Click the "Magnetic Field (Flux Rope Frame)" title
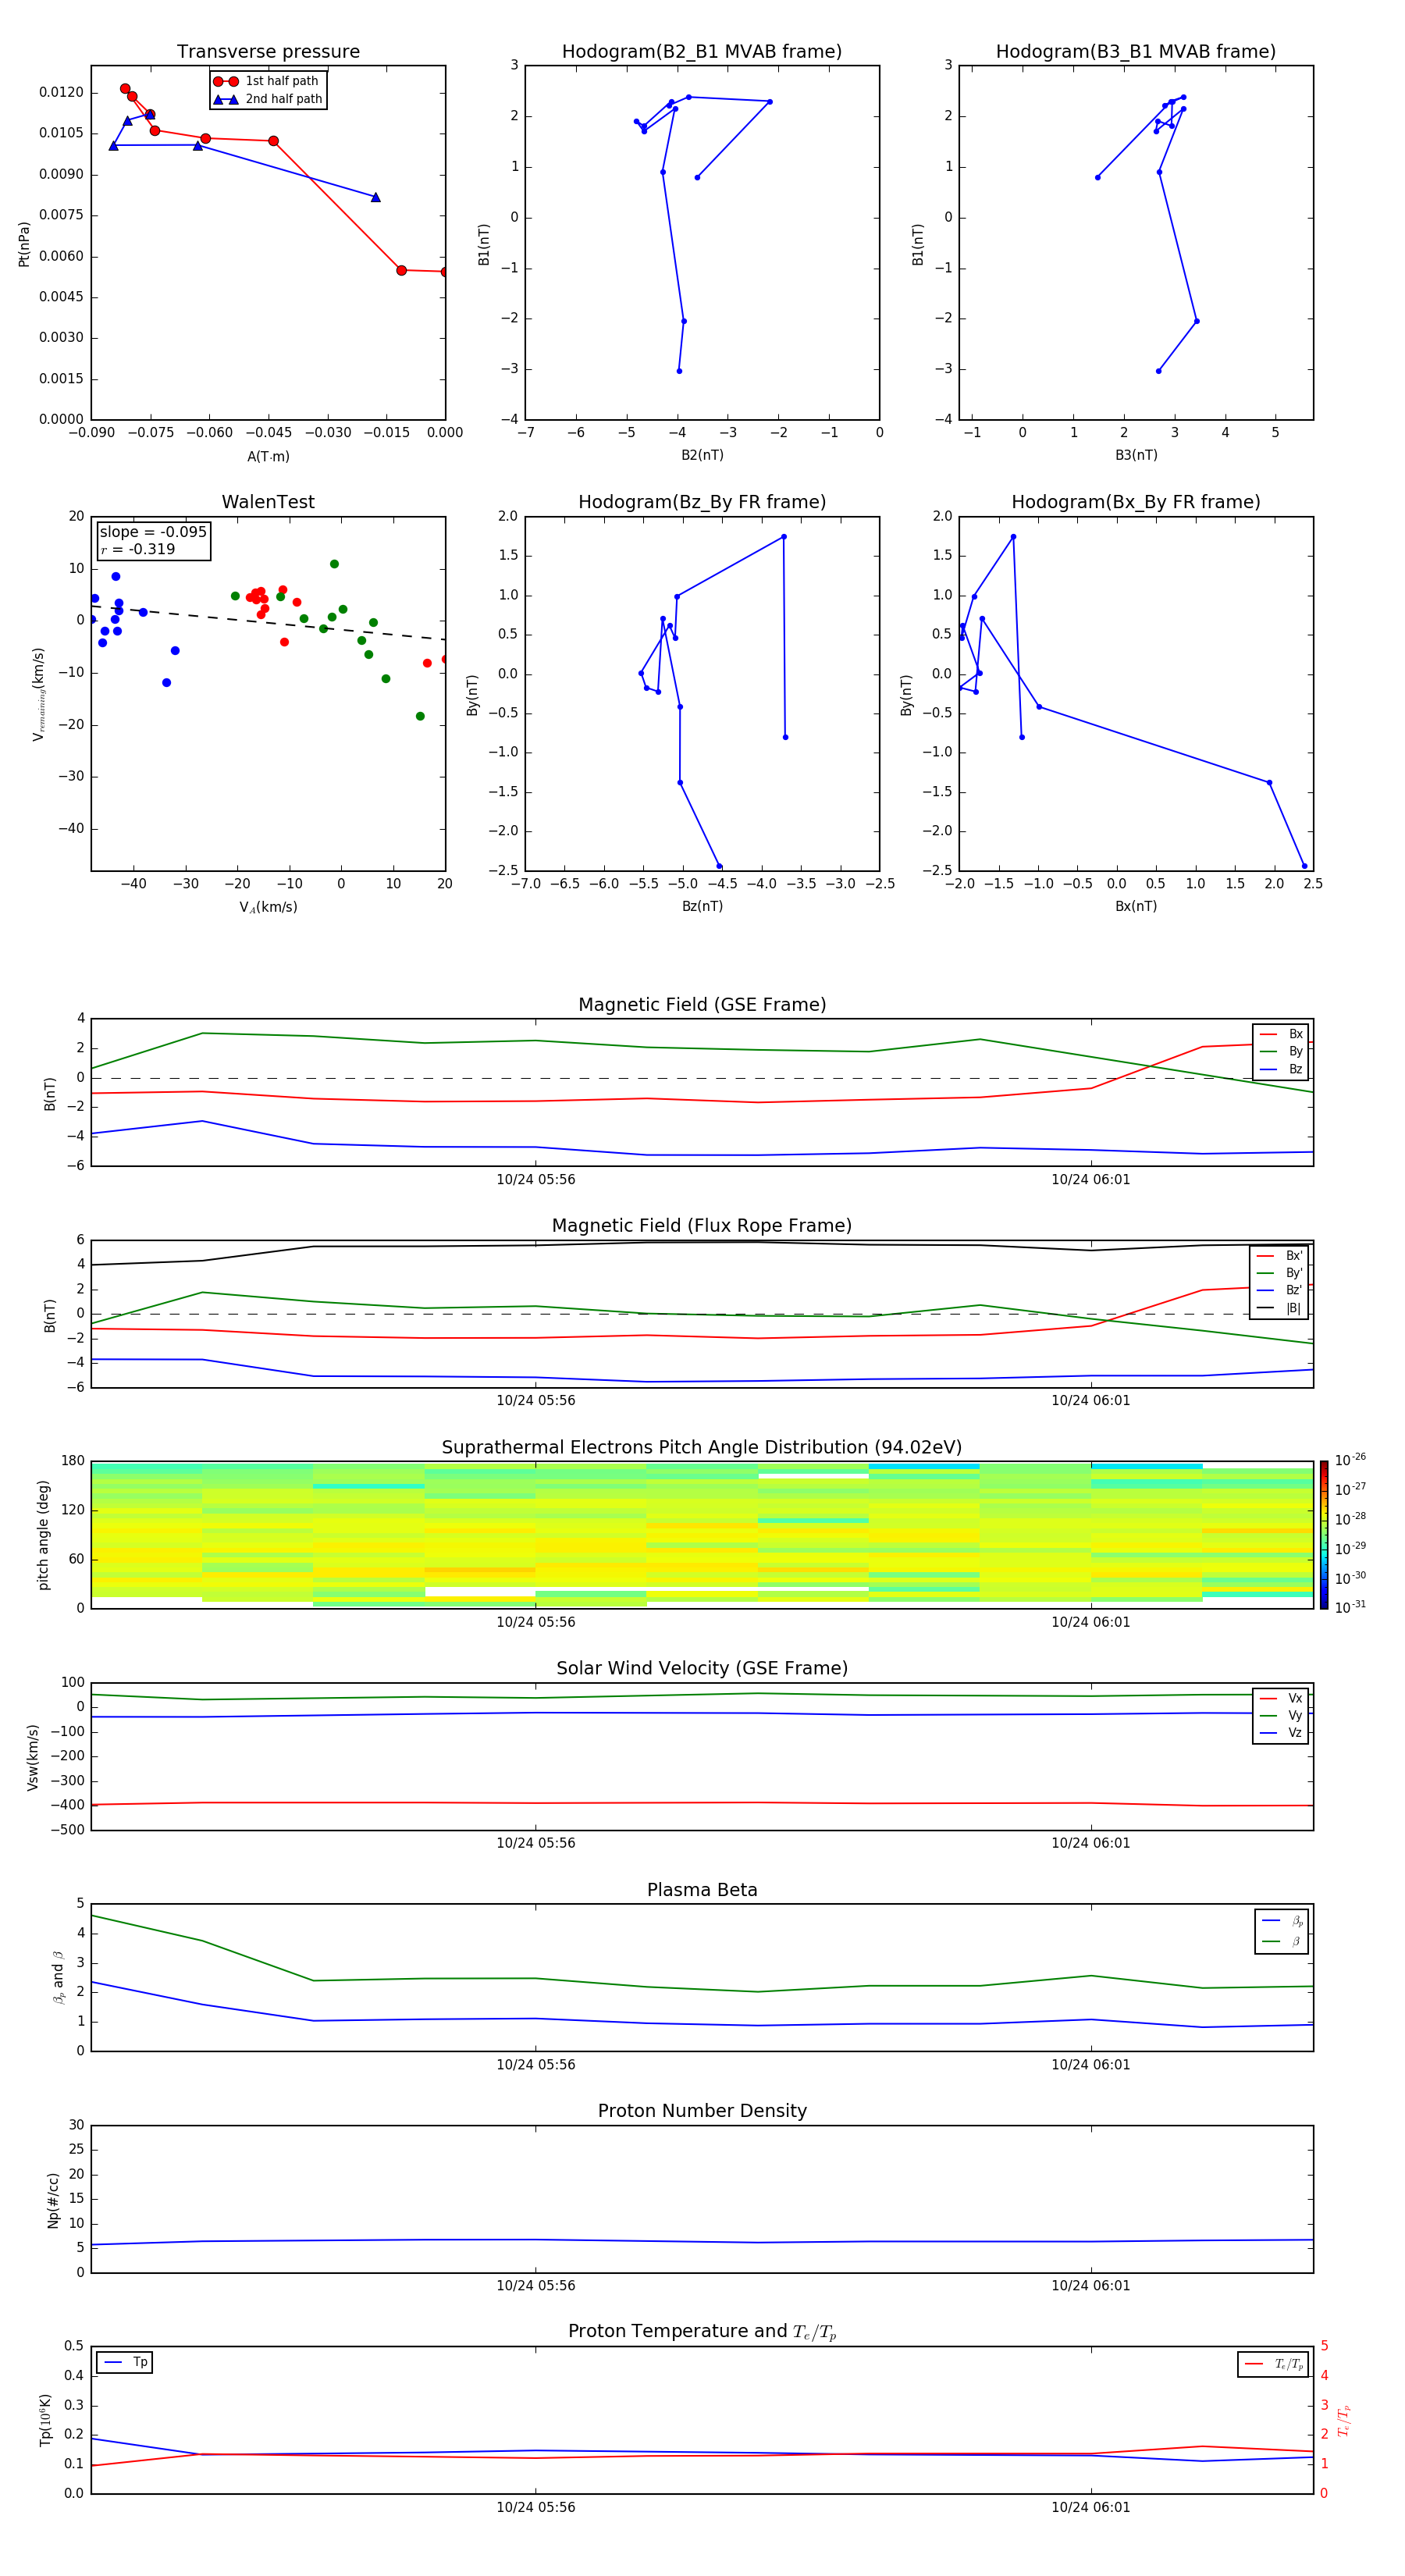This screenshot has height=2576, width=1405. pos(702,1226)
